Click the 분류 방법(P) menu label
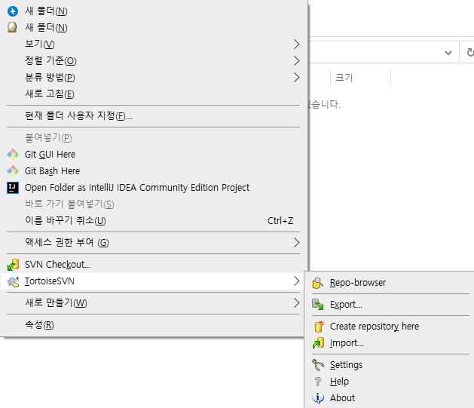 [x=50, y=78]
